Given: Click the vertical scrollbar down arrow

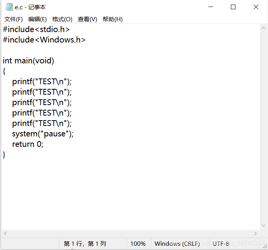Looking at the screenshot, I should [264, 225].
